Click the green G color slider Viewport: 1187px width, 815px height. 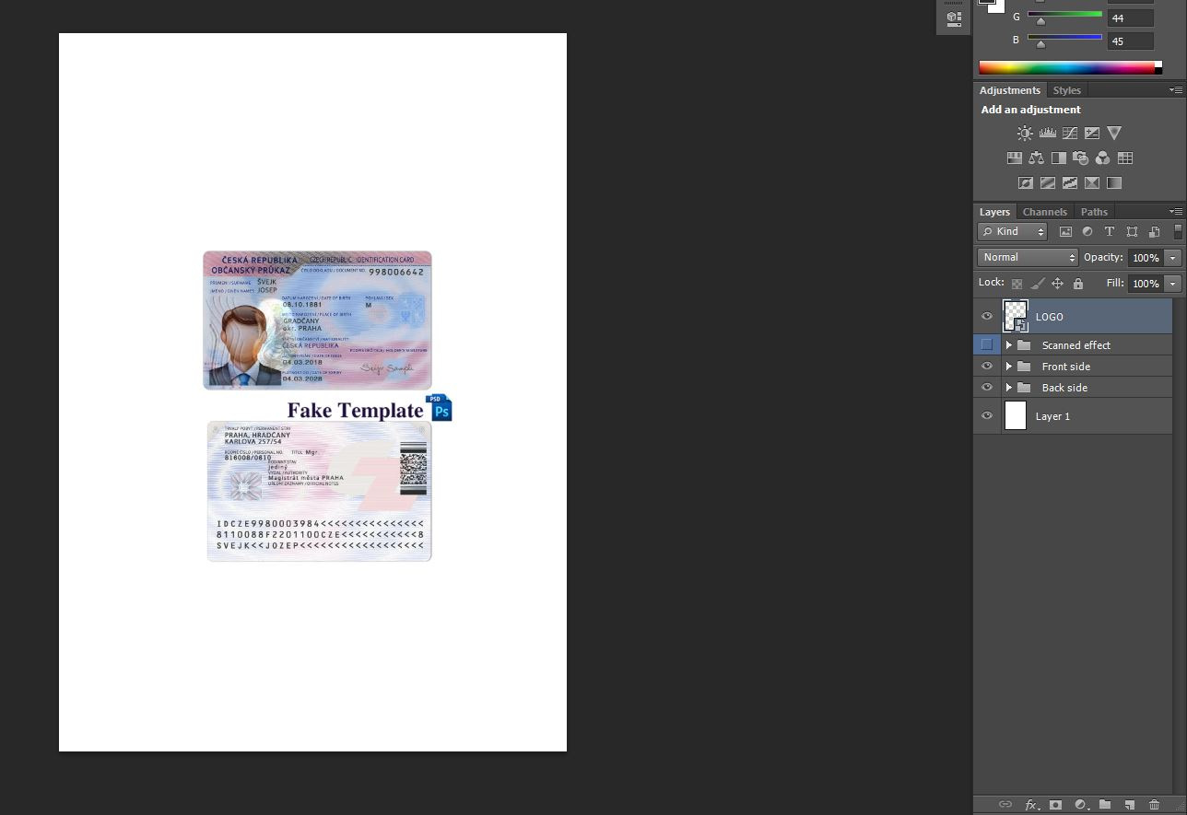(1064, 15)
